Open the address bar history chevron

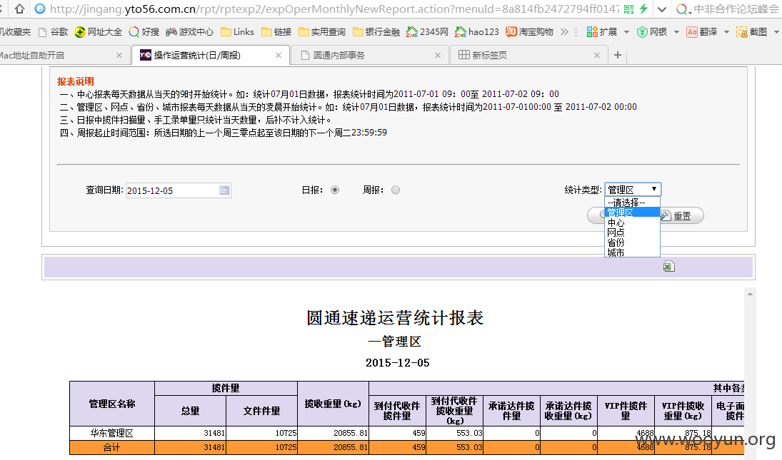662,9
